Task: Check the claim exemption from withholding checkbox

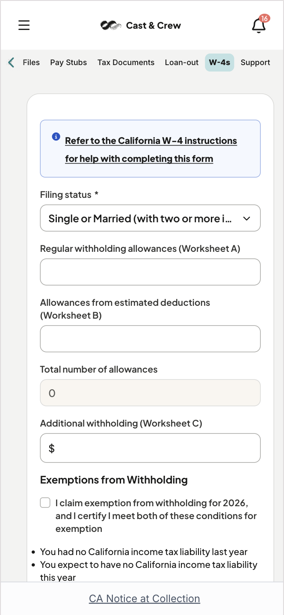Action: click(45, 503)
